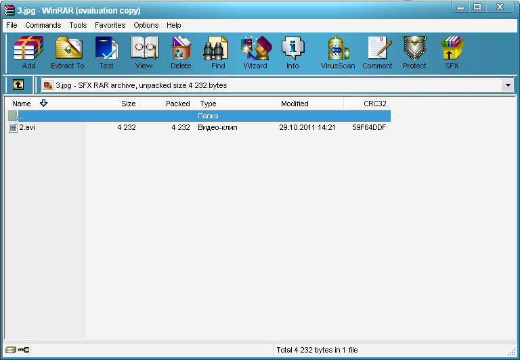Viewport: 520px width, 360px height.
Task: Click the Add toolbar icon
Action: tap(28, 52)
